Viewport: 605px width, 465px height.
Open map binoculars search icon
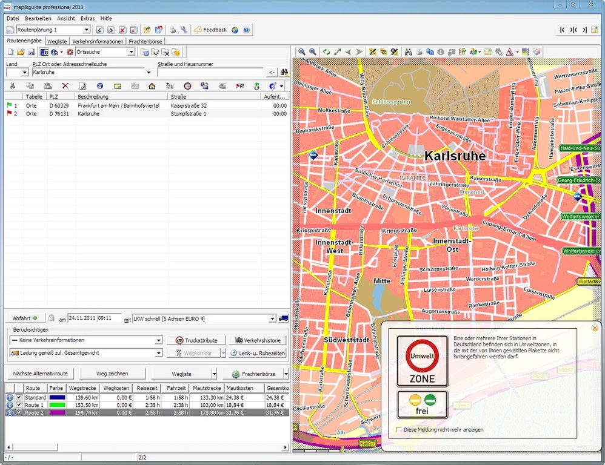(408, 51)
